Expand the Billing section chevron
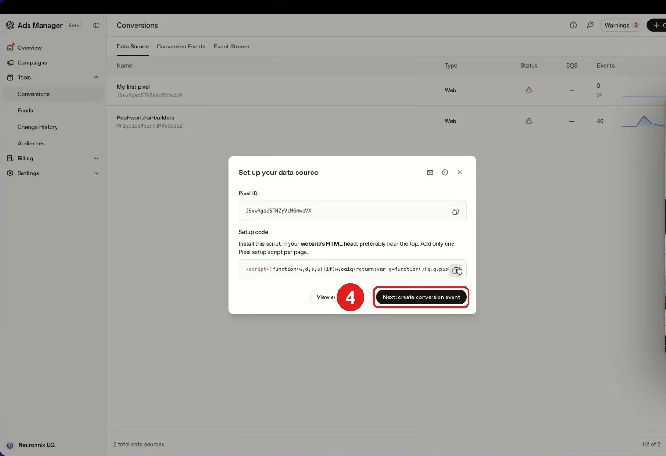Viewport: 666px width, 456px height. coord(96,159)
